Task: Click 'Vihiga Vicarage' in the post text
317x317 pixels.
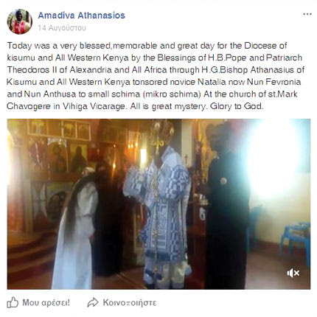Action: tap(94, 106)
